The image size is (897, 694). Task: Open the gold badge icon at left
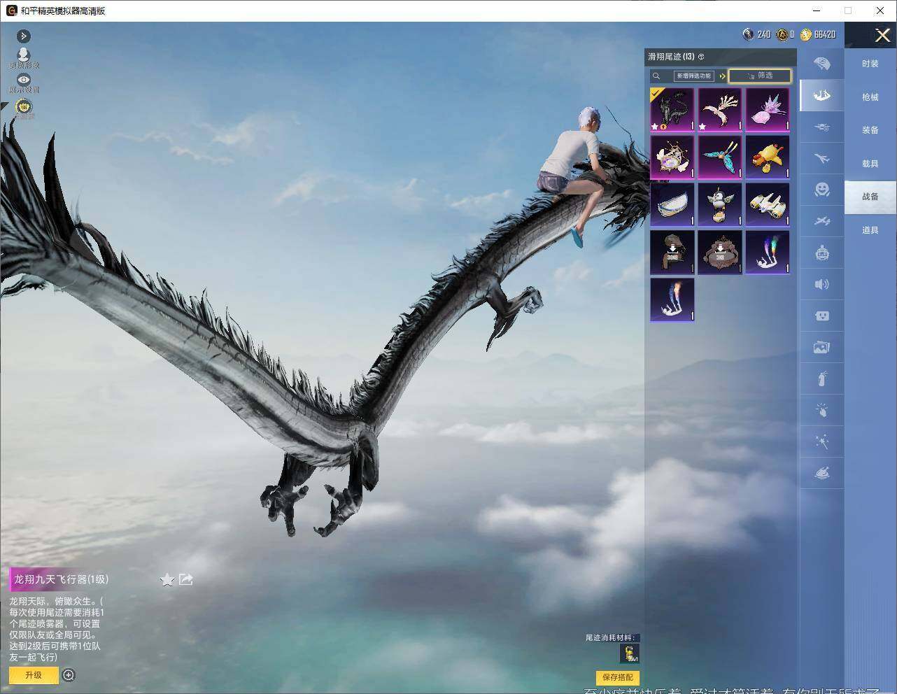[24, 107]
